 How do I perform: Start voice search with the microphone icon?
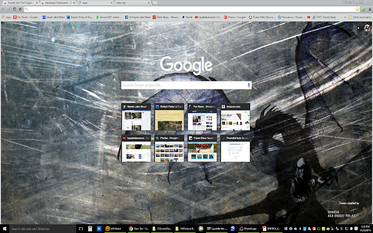(249, 85)
